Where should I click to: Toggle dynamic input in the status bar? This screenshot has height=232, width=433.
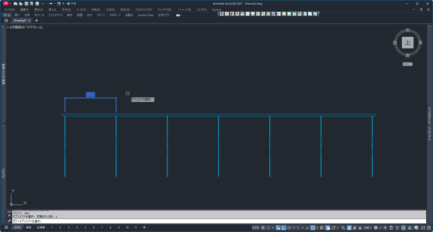click(x=278, y=227)
